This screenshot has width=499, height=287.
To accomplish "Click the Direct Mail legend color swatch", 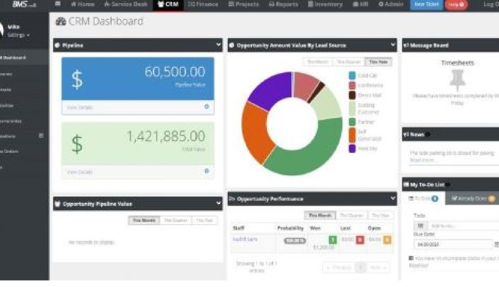I will pyautogui.click(x=352, y=95).
